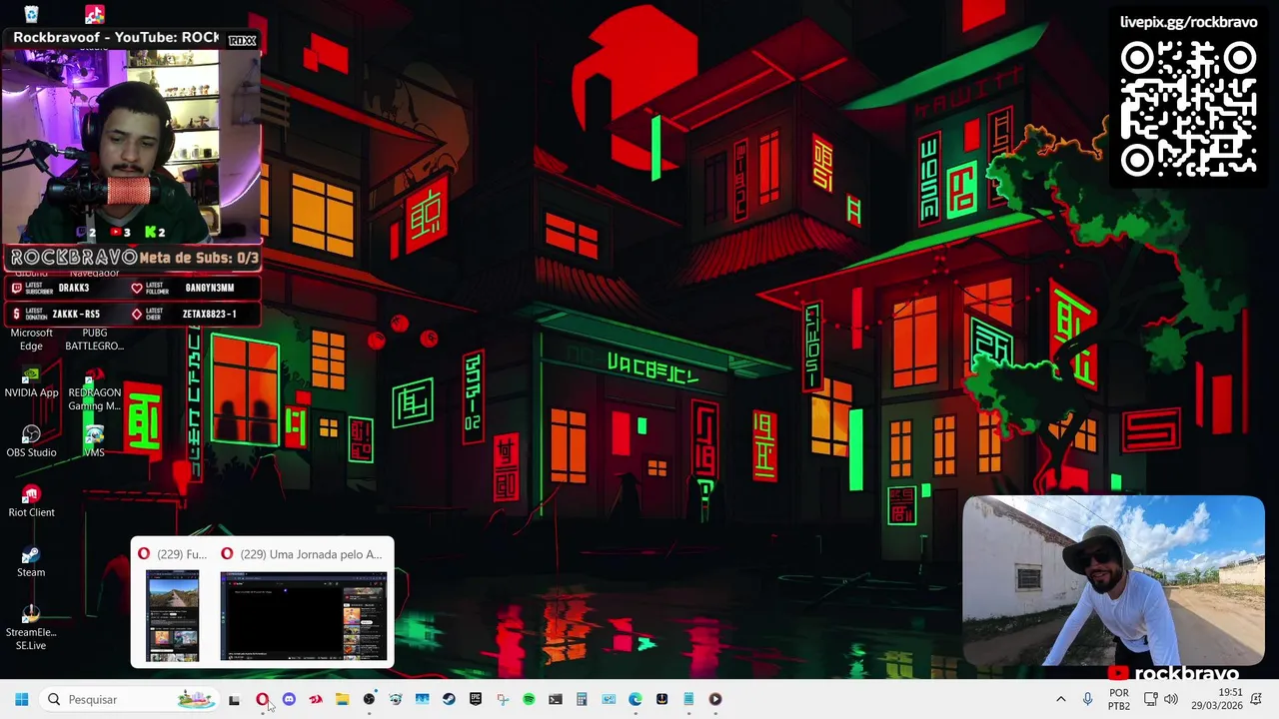The height and width of the screenshot is (719, 1279).
Task: Open network status tray icon
Action: click(1150, 699)
